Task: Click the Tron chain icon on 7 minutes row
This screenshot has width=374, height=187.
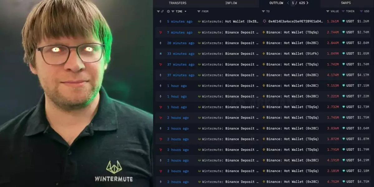Action: click(161, 32)
